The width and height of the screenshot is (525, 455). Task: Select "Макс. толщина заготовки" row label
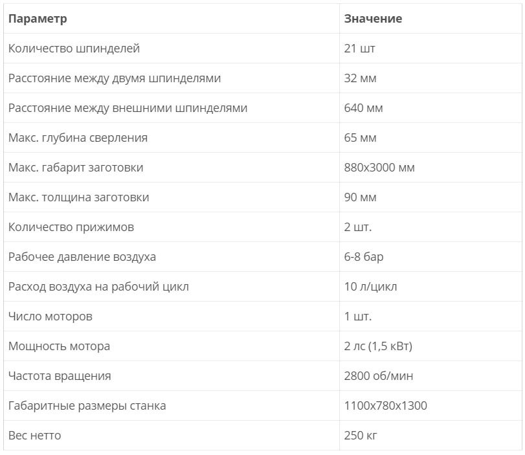tap(78, 197)
